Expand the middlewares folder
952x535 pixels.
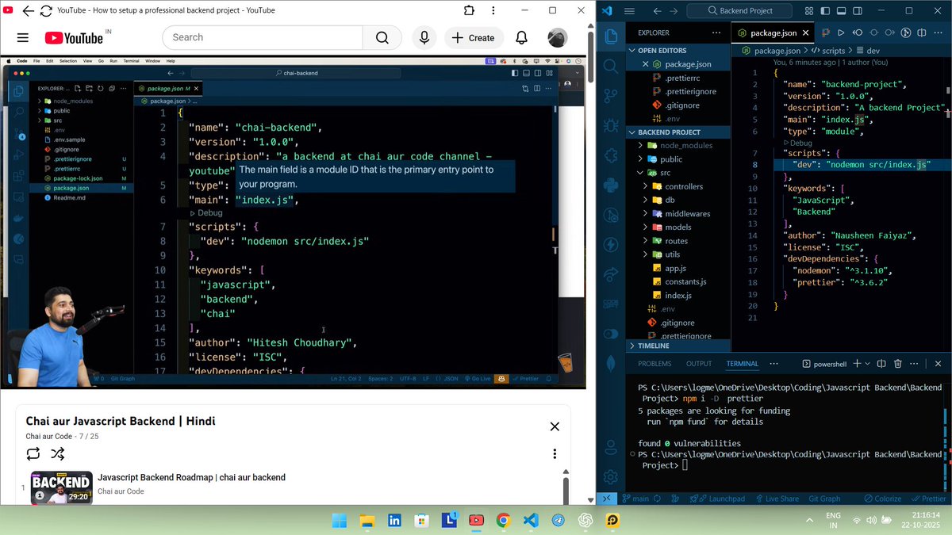[x=679, y=213]
